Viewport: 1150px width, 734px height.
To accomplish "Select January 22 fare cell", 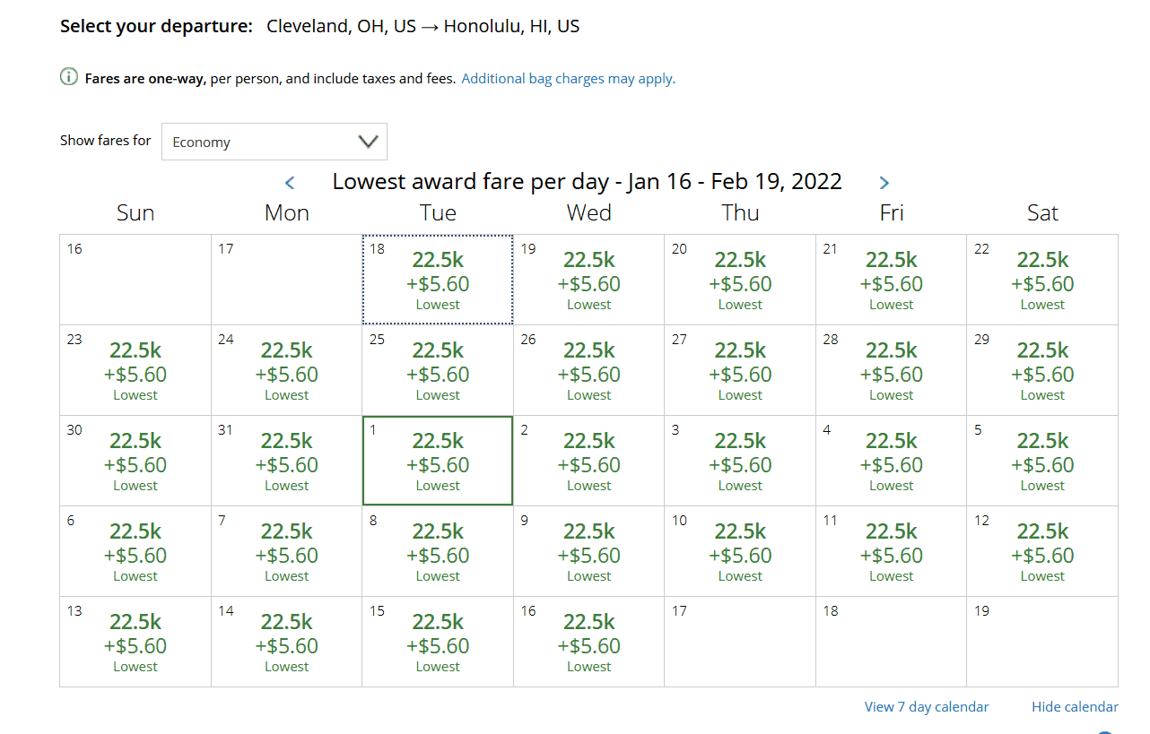I will [1042, 280].
